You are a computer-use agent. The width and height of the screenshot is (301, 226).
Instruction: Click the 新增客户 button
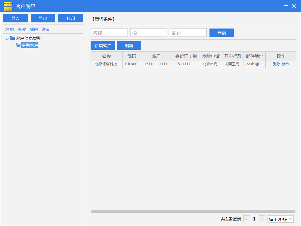[x=103, y=45]
